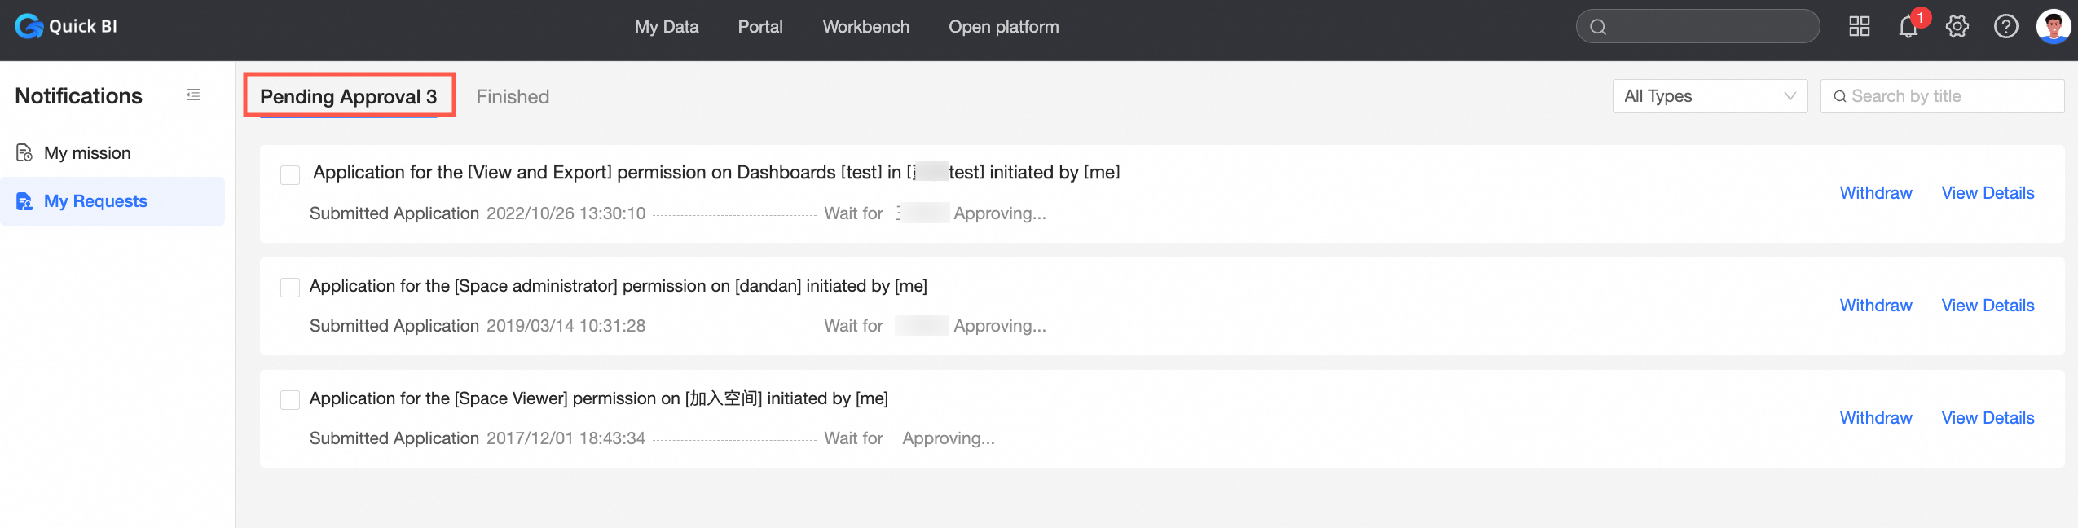
Task: View Details of the Space Viewer request
Action: [x=1988, y=418]
